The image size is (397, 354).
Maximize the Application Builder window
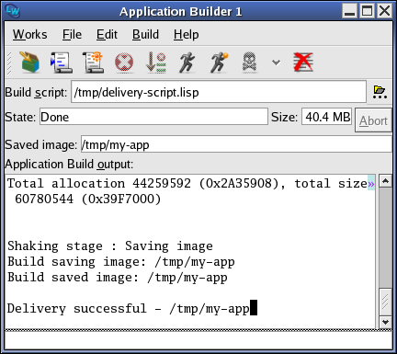[x=368, y=11]
